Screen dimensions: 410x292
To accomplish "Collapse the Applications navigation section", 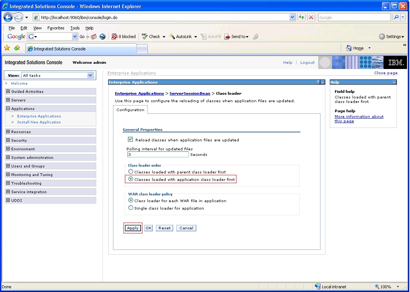I will tap(8, 109).
